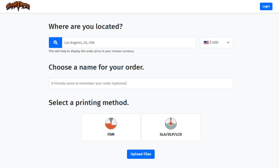Click the FDM label text
Image resolution: width=279 pixels, height=168 pixels.
tap(111, 134)
